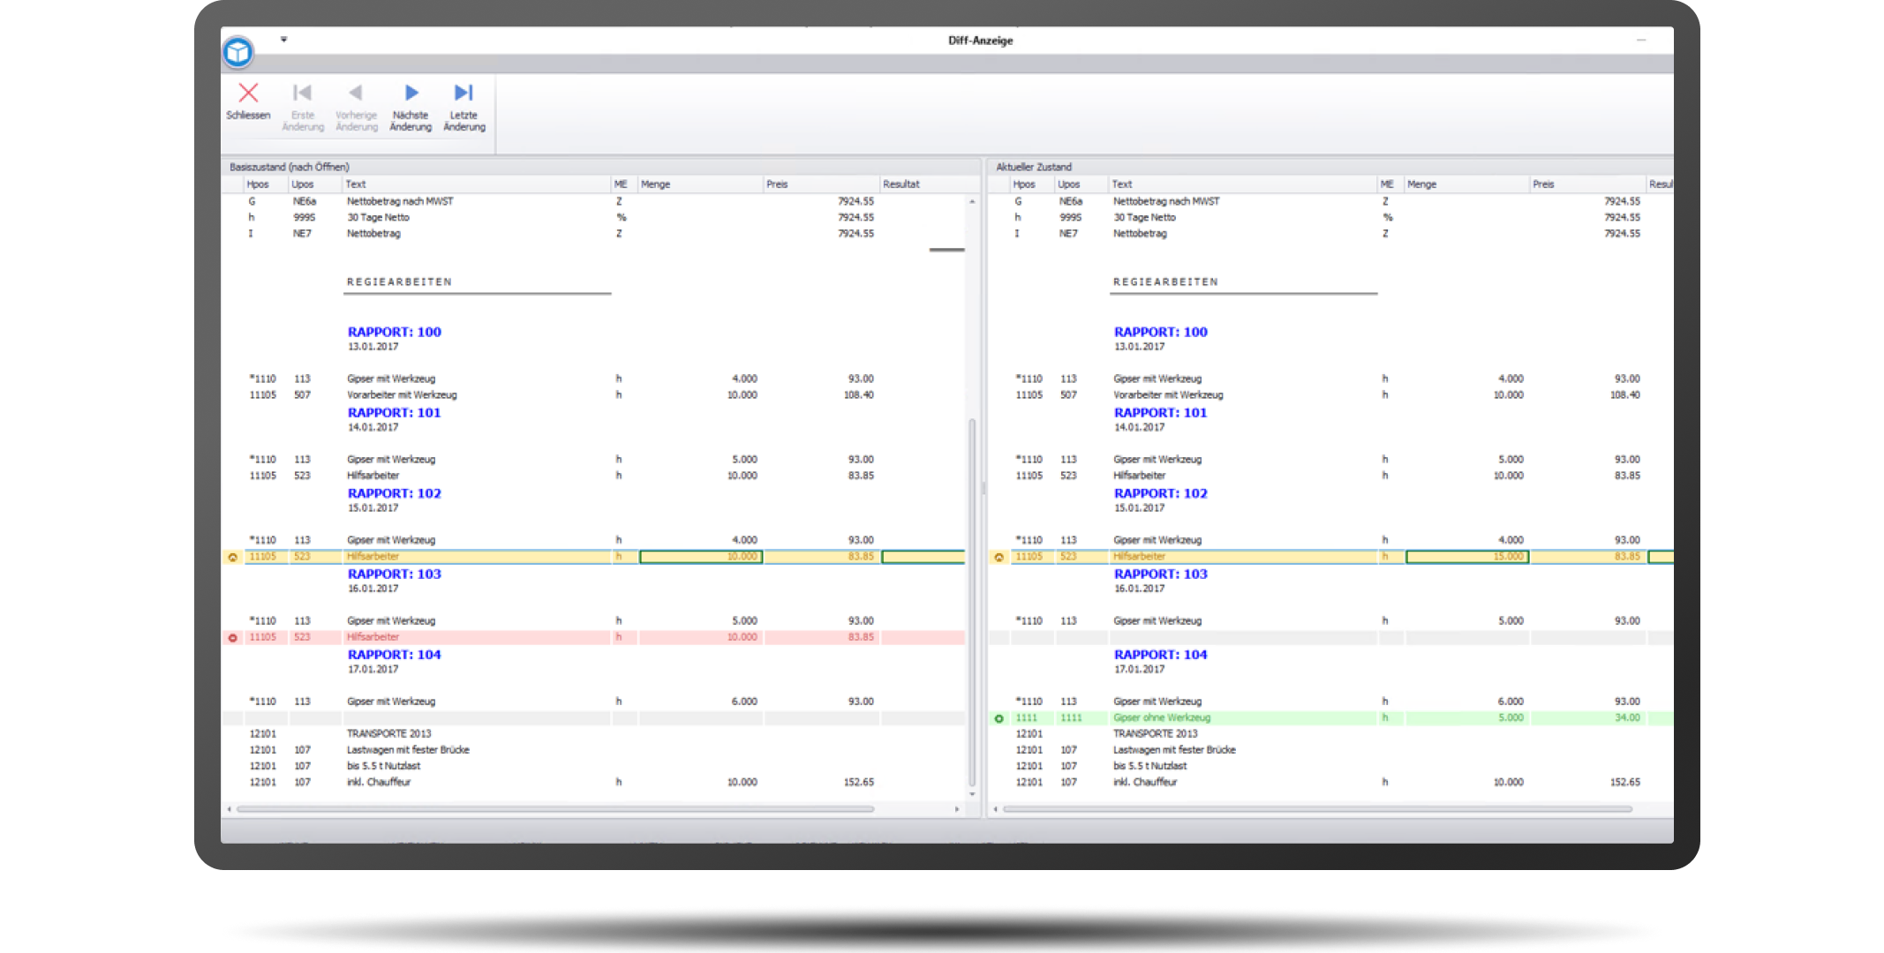Click RAPPORT: 101 heading in right panel
The image size is (1884, 953).
pyautogui.click(x=1160, y=412)
